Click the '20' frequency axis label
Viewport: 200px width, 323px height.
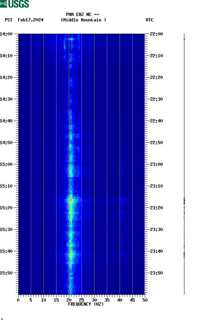pyautogui.click(x=69, y=300)
